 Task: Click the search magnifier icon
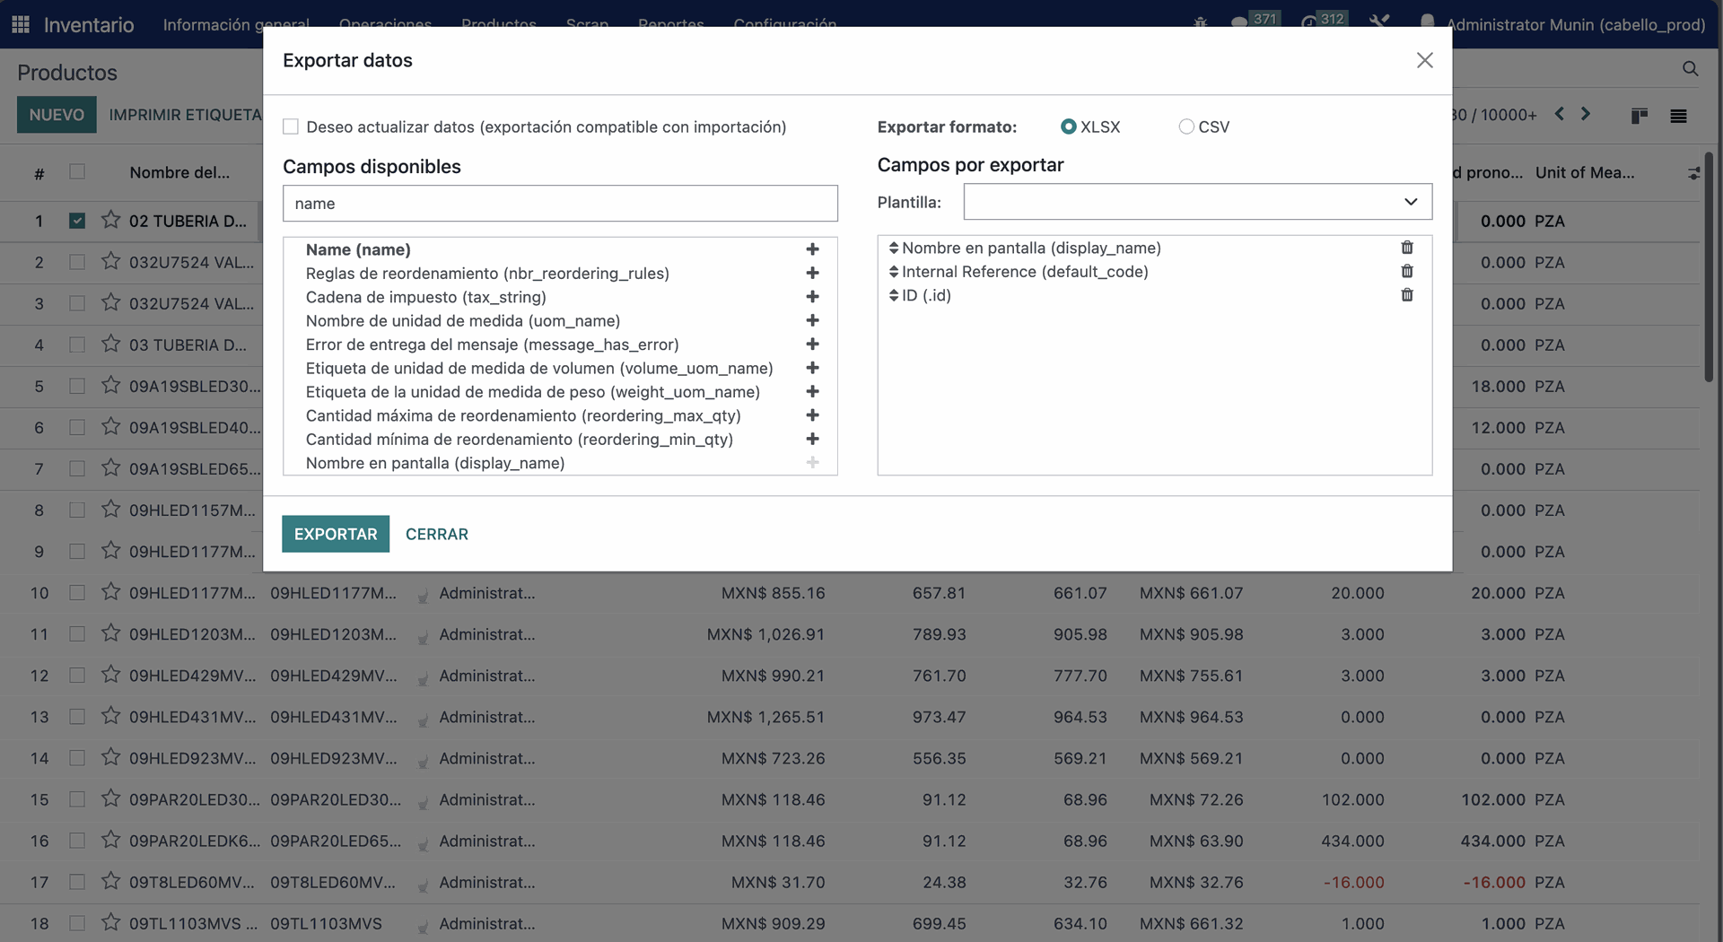tap(1690, 69)
